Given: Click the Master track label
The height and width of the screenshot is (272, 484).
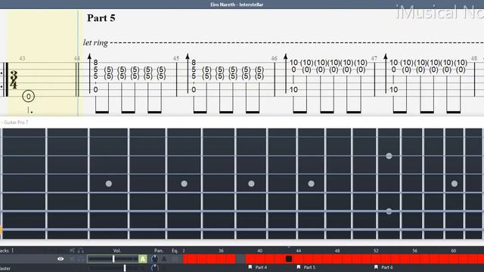Looking at the screenshot, I should pos(5,269).
